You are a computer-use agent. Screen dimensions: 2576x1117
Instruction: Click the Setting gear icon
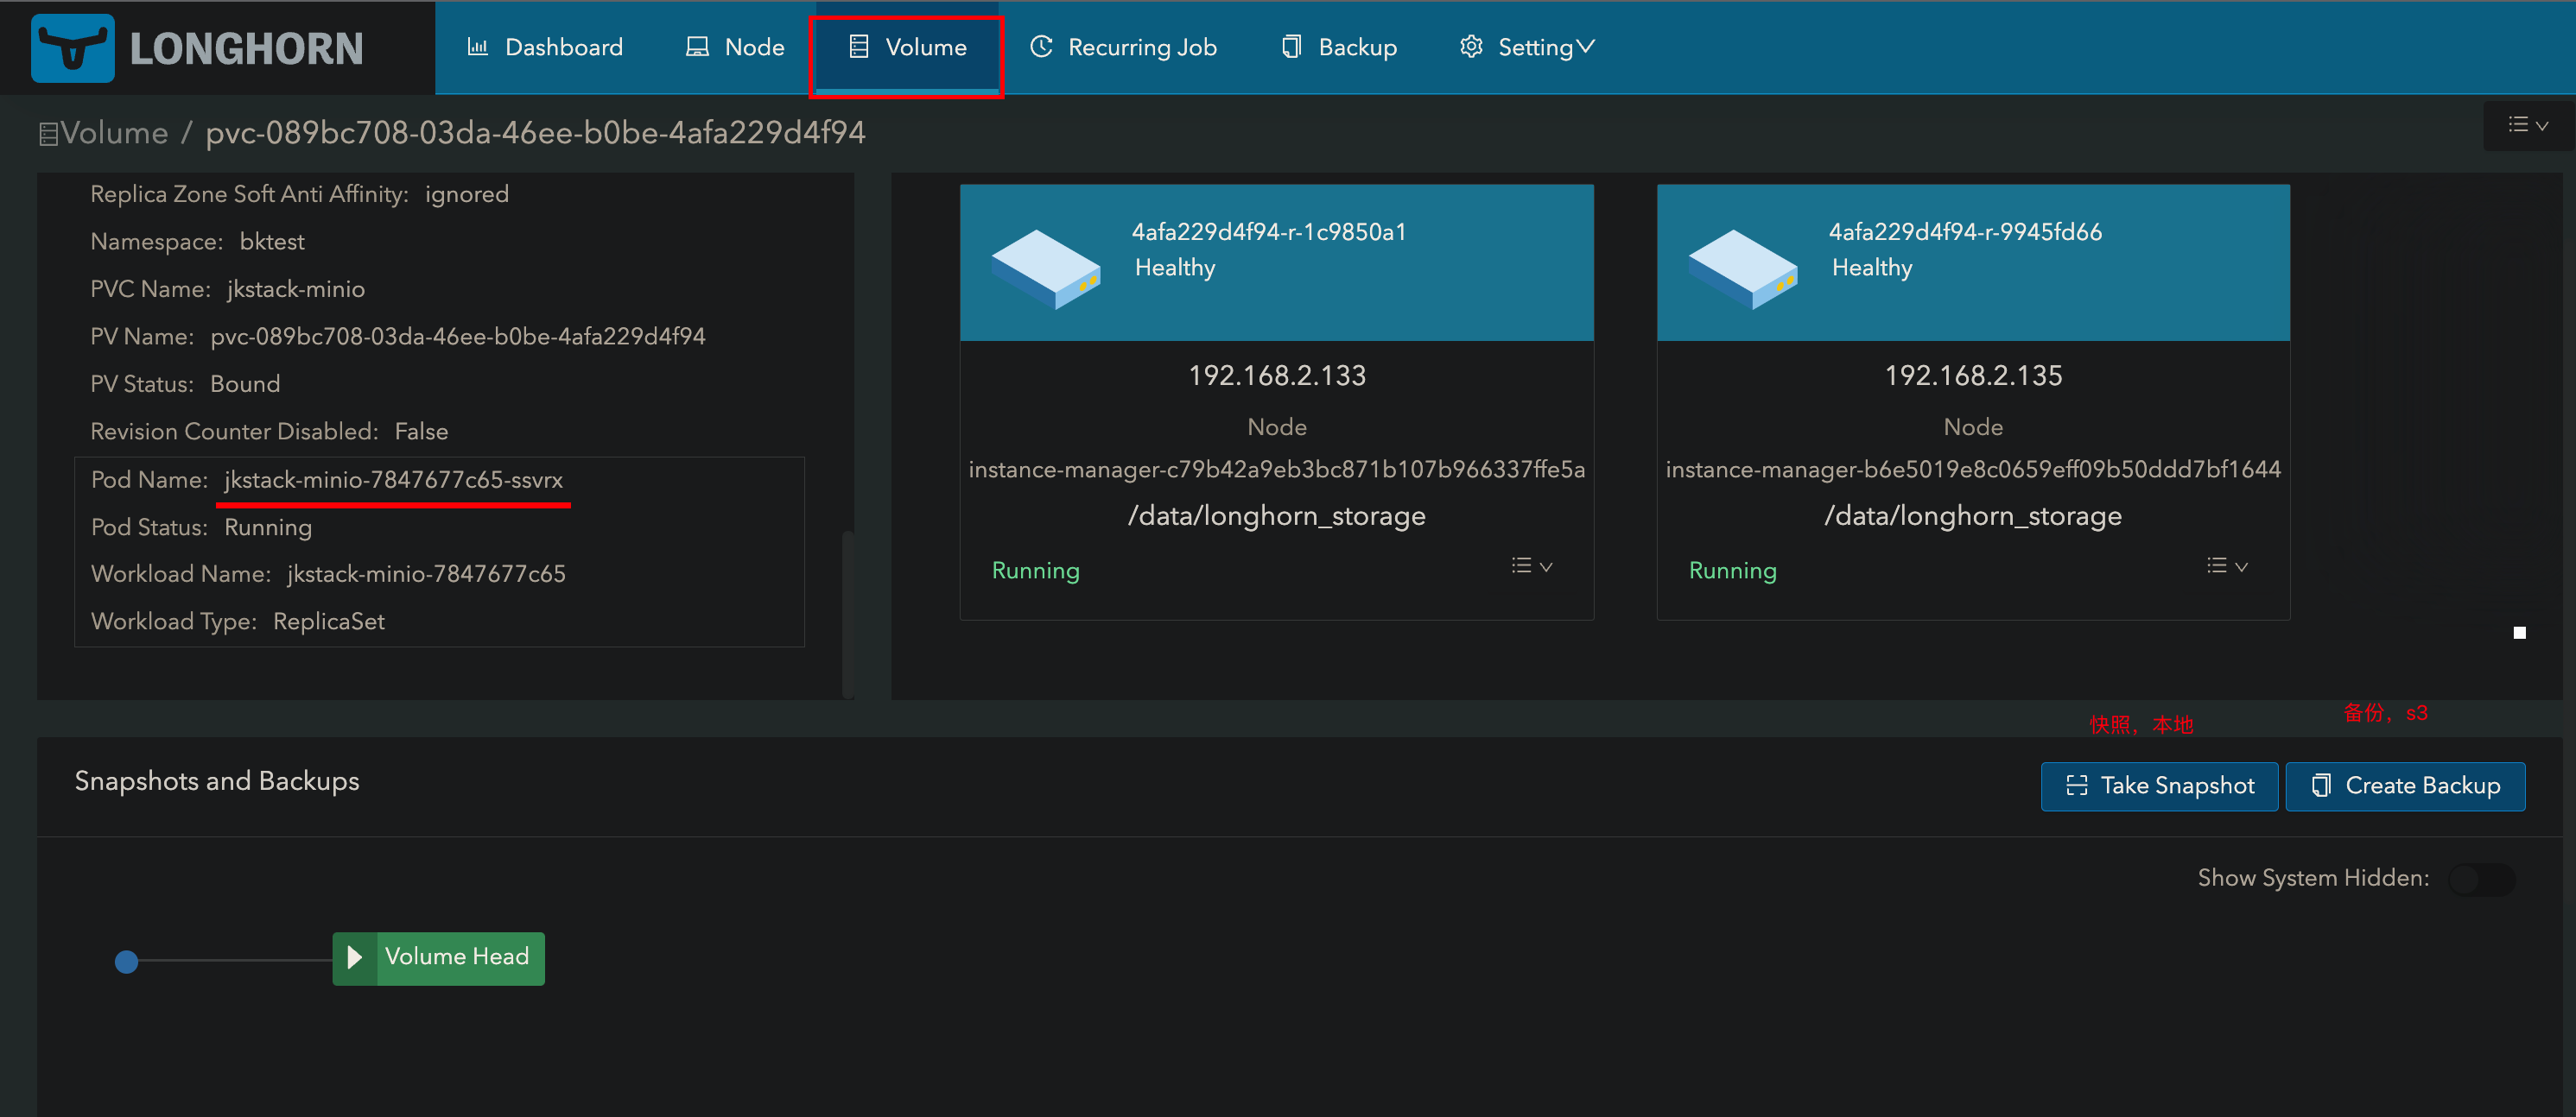[x=1470, y=47]
